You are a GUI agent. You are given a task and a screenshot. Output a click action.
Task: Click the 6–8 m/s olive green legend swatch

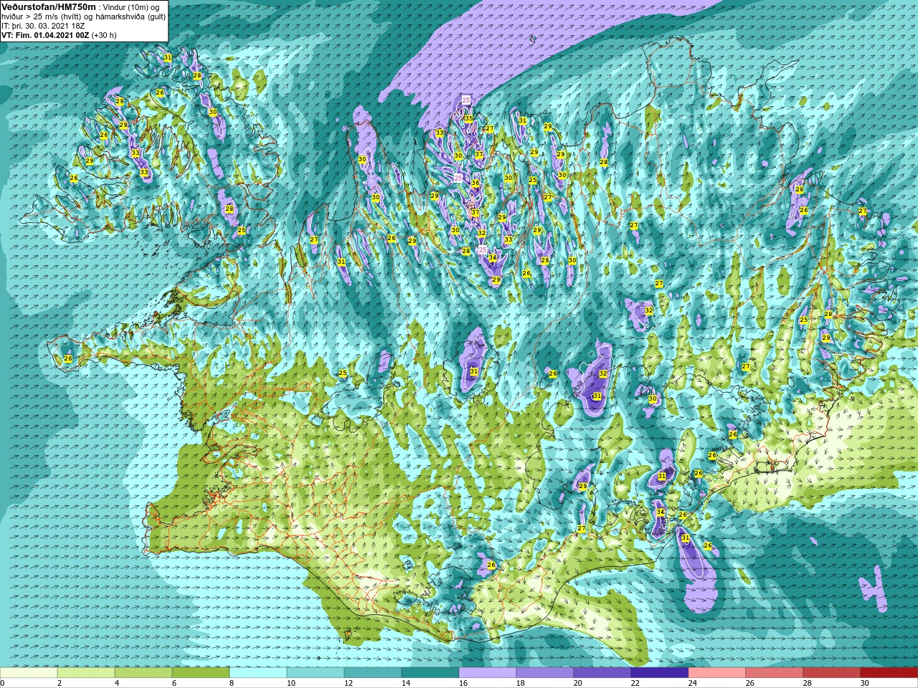click(x=201, y=673)
